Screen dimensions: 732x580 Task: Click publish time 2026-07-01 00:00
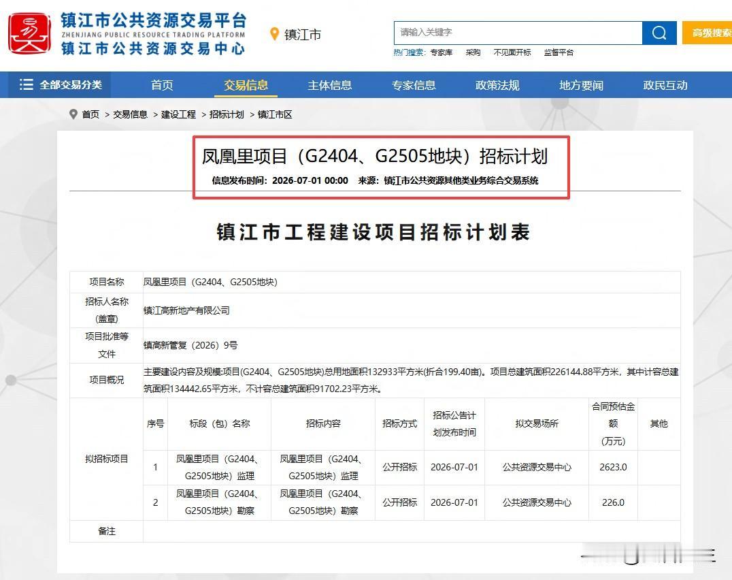[310, 180]
